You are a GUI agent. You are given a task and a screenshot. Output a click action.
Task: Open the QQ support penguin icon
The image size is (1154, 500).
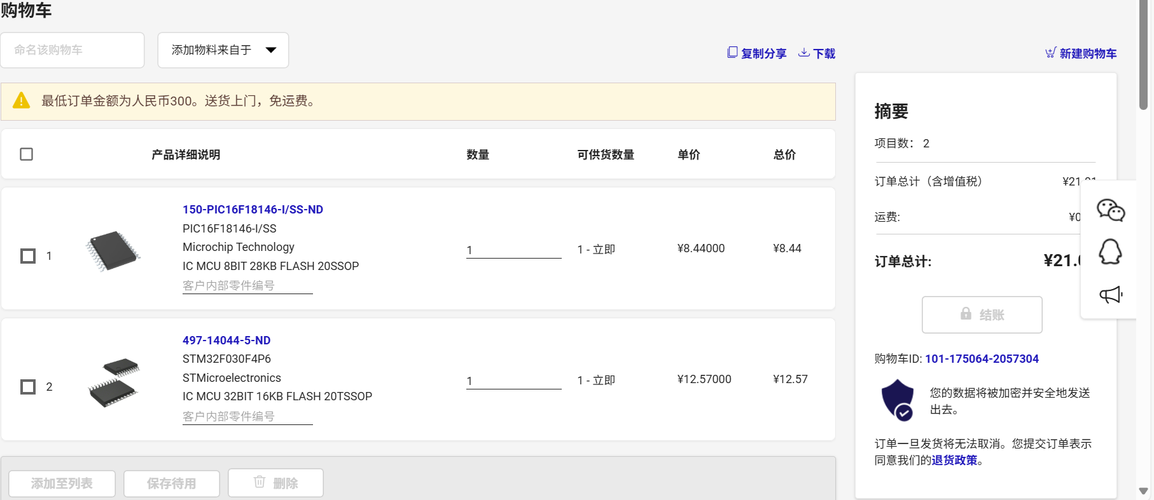click(1111, 252)
